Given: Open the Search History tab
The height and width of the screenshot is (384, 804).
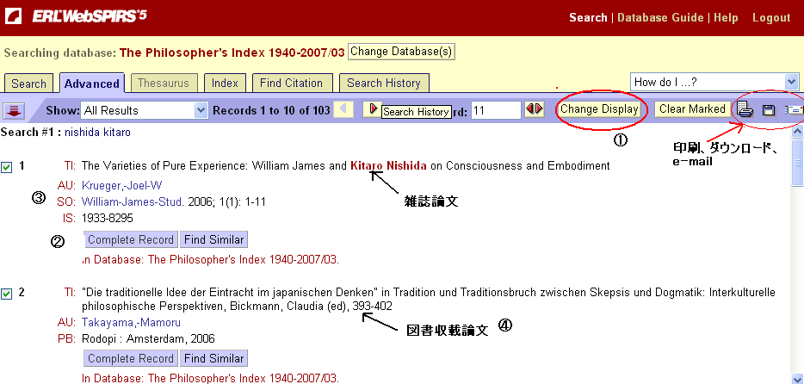Looking at the screenshot, I should tap(384, 83).
